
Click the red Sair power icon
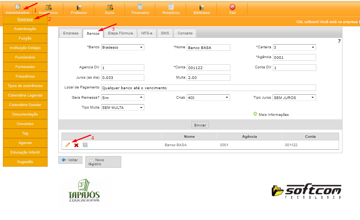(232, 7)
